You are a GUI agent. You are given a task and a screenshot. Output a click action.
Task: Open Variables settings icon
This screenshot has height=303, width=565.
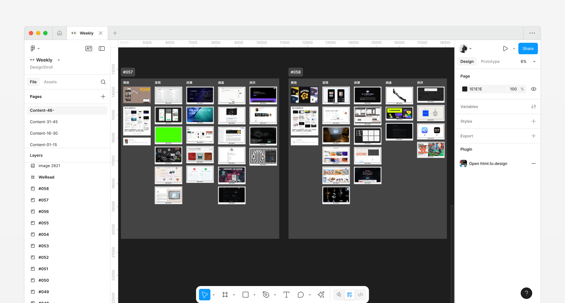click(534, 107)
